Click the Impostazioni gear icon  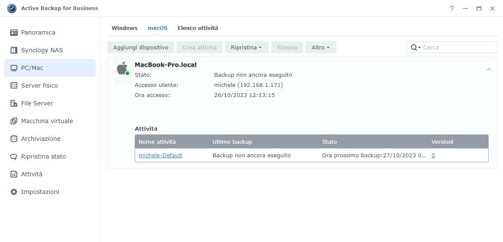pyautogui.click(x=14, y=192)
